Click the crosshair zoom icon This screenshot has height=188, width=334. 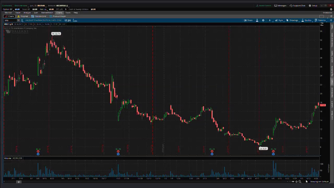[x=296, y=181]
